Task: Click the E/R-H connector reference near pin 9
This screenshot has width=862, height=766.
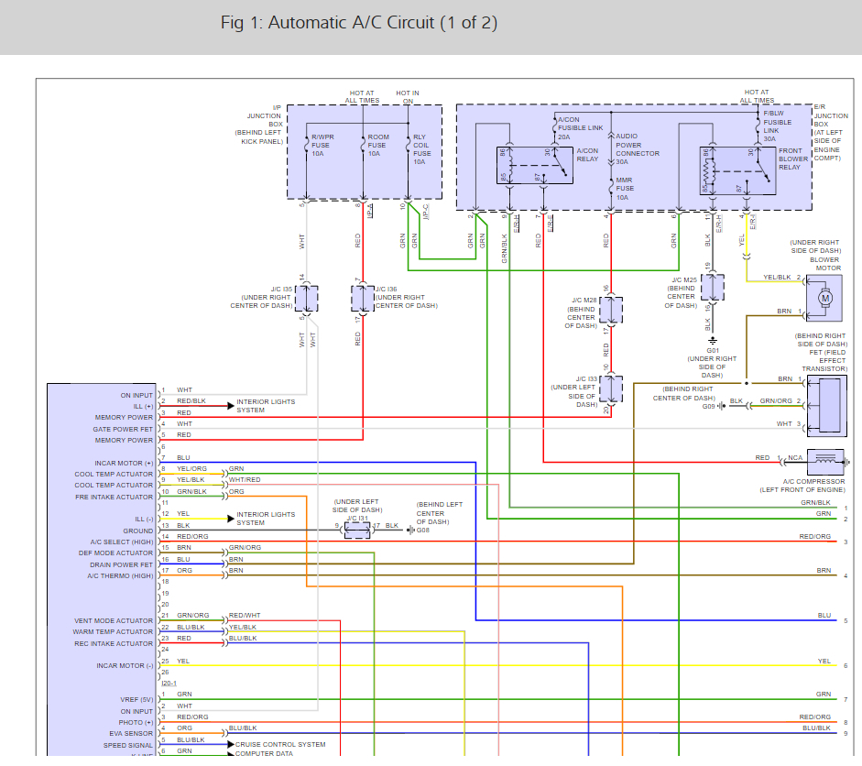Action: tap(517, 224)
